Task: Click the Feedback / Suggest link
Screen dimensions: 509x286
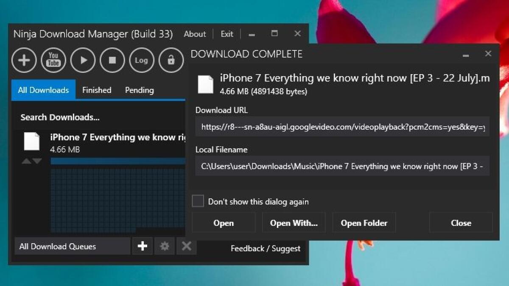Action: (x=265, y=249)
